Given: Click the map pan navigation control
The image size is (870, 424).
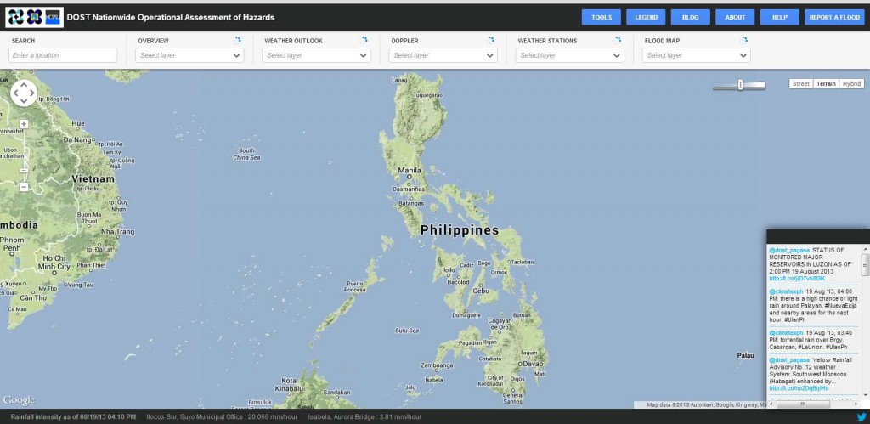Looking at the screenshot, I should click(24, 93).
